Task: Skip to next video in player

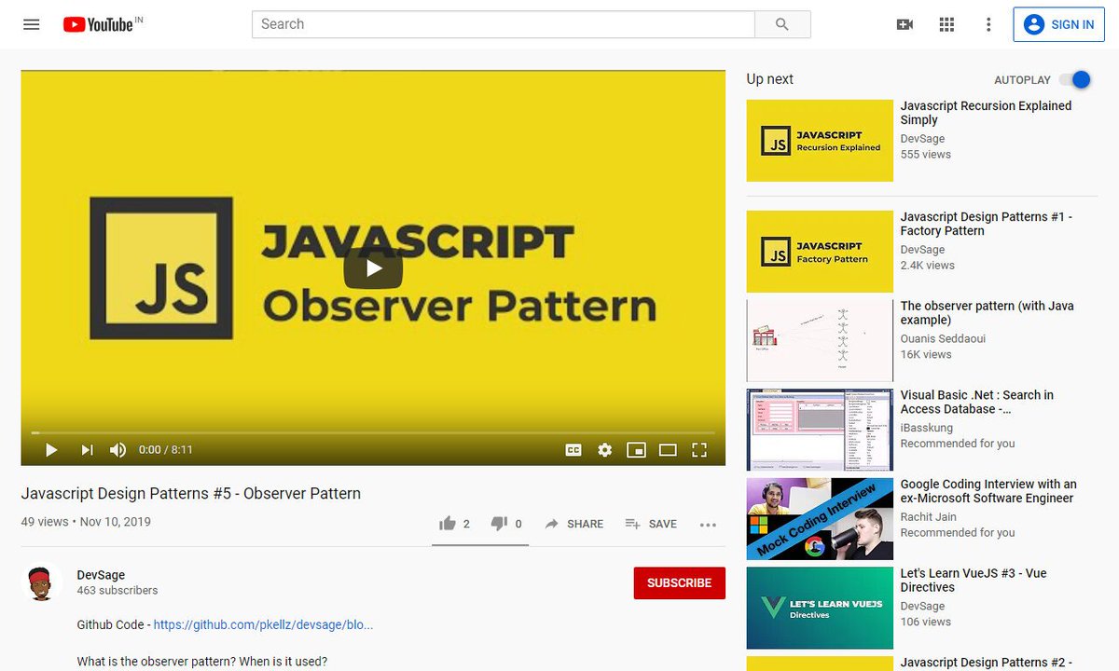Action: click(x=87, y=450)
